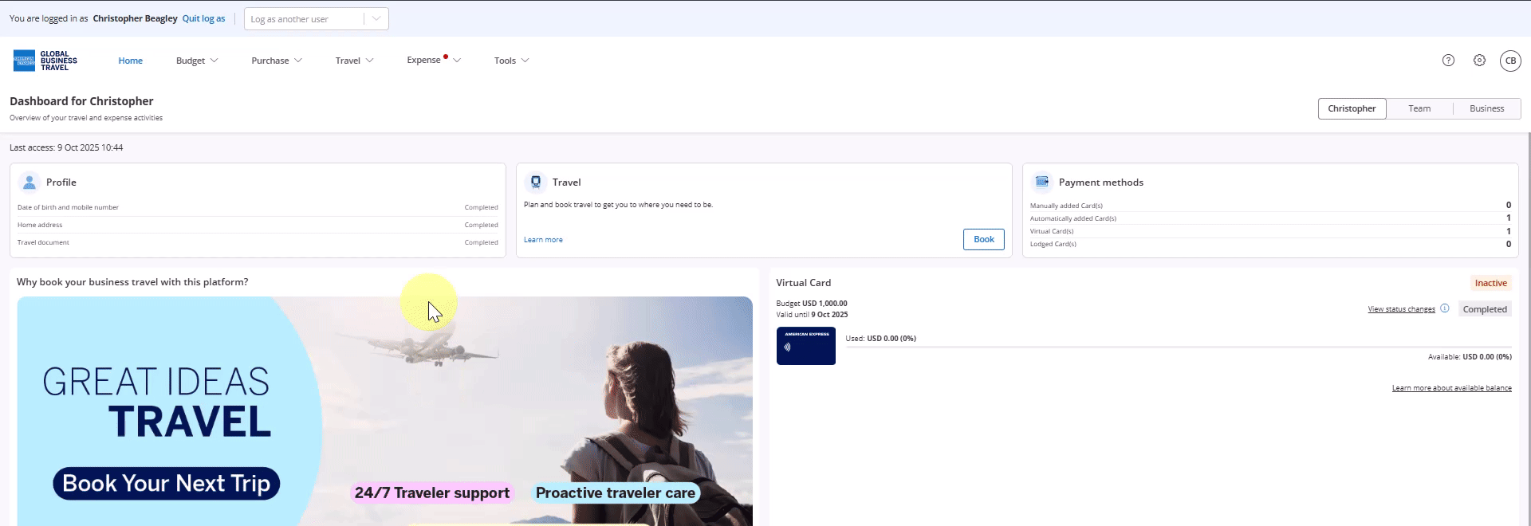Click the Proactive traveler care banner label
Viewport: 1531px width, 526px height.
(616, 493)
